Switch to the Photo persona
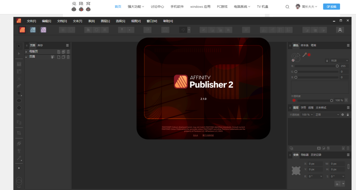356x190 pixels. (43, 30)
